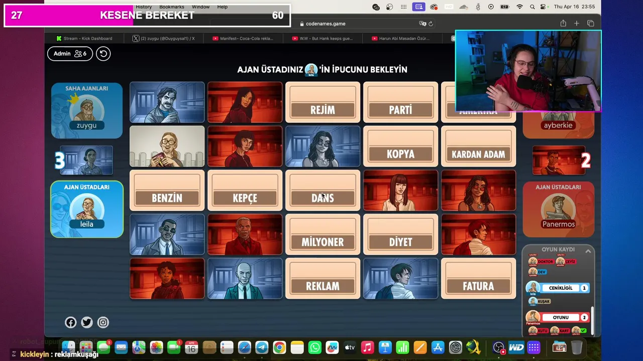Select the MİLYONER word card

(x=323, y=235)
